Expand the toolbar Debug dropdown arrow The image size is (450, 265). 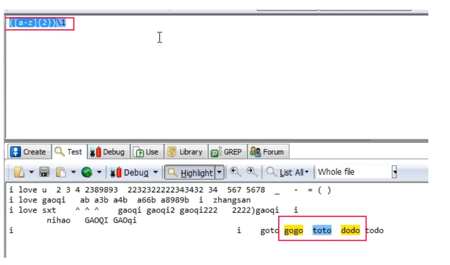[156, 172]
